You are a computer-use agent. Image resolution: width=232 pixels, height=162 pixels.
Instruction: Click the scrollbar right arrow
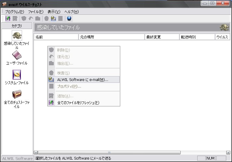(x=228, y=153)
